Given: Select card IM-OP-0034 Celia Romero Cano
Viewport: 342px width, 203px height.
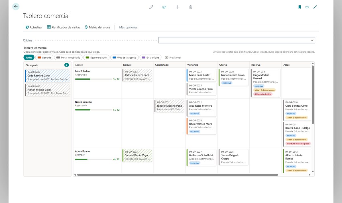Looking at the screenshot, I should point(47,76).
